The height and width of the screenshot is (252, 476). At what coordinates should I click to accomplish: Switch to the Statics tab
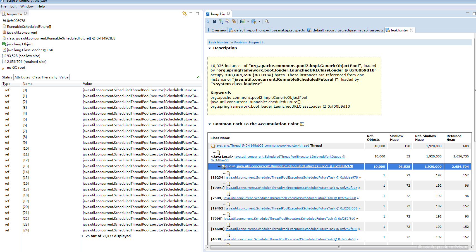tap(7, 77)
